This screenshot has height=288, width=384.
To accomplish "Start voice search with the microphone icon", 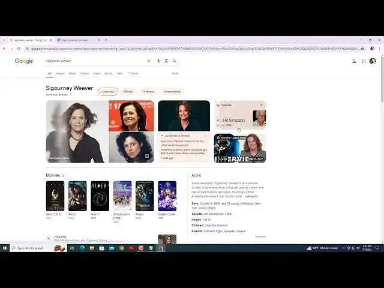I will pos(158,61).
